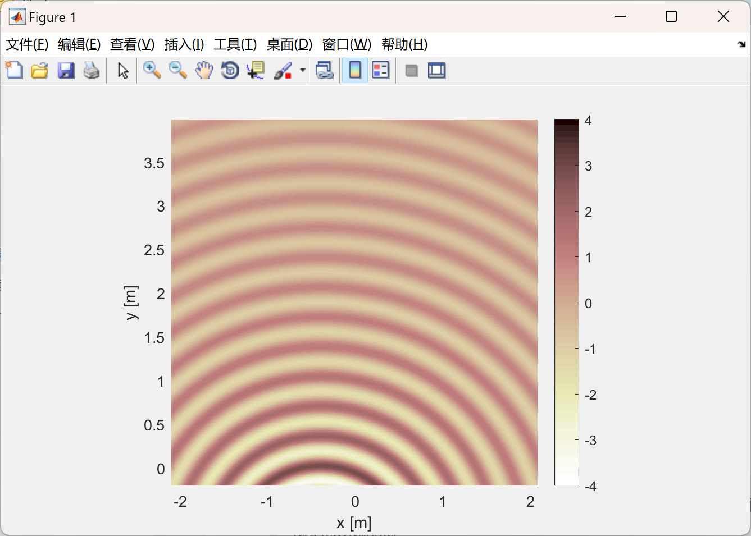Toggle the Insert Colorbar button
The width and height of the screenshot is (751, 536).
[355, 71]
